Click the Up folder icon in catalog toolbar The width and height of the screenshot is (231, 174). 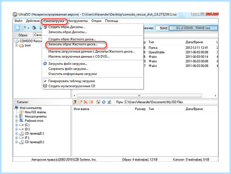click(x=75, y=102)
